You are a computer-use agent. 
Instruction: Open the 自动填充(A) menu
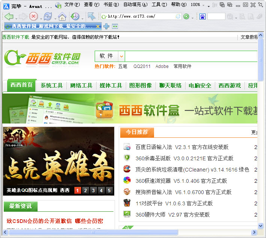135,5
